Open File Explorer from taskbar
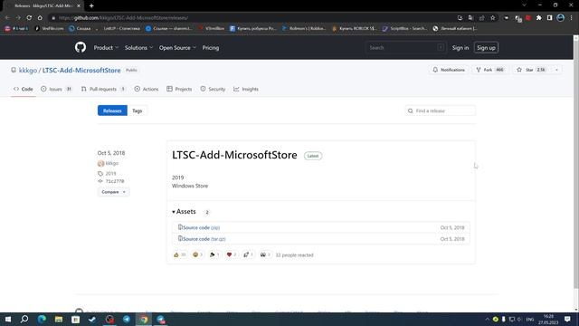 [x=59, y=319]
